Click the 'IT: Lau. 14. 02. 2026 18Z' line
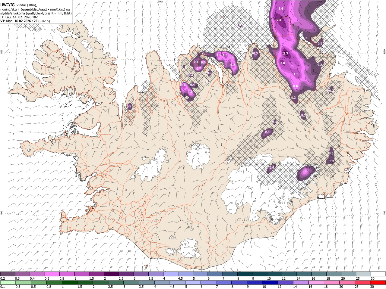The height and width of the screenshot is (289, 386). point(19,17)
